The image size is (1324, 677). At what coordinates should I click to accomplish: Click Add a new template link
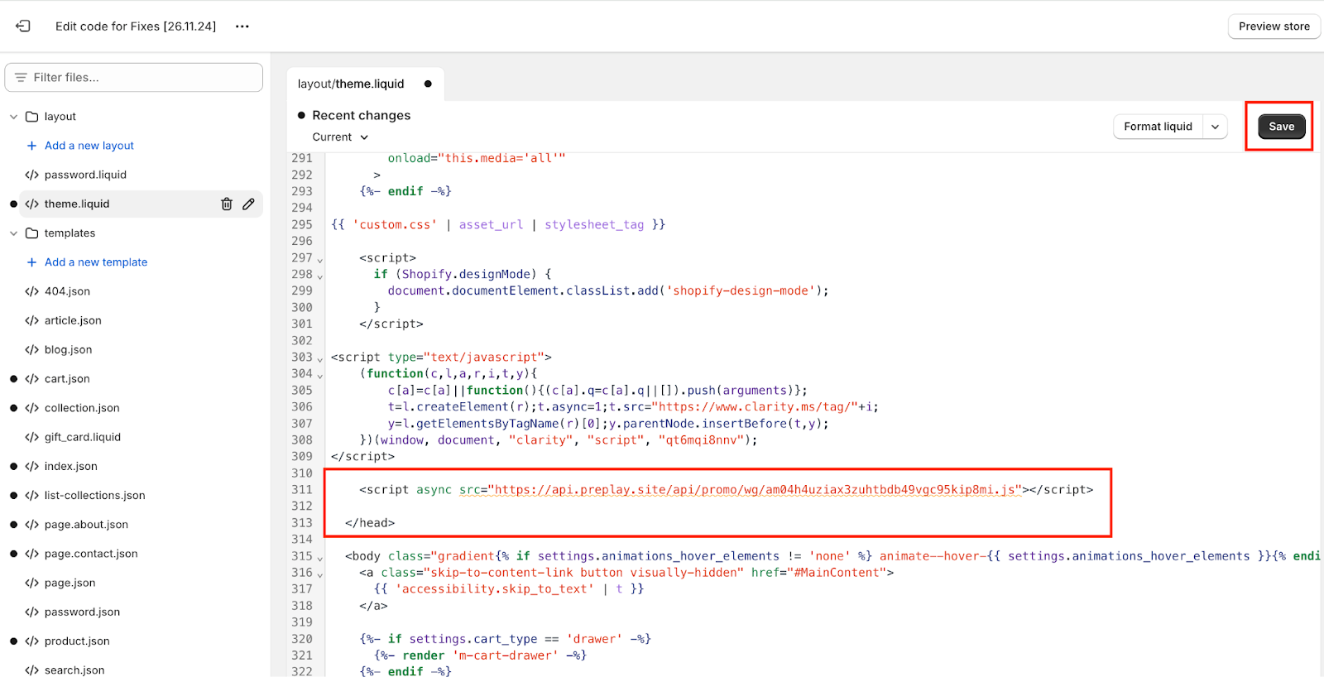coord(96,262)
